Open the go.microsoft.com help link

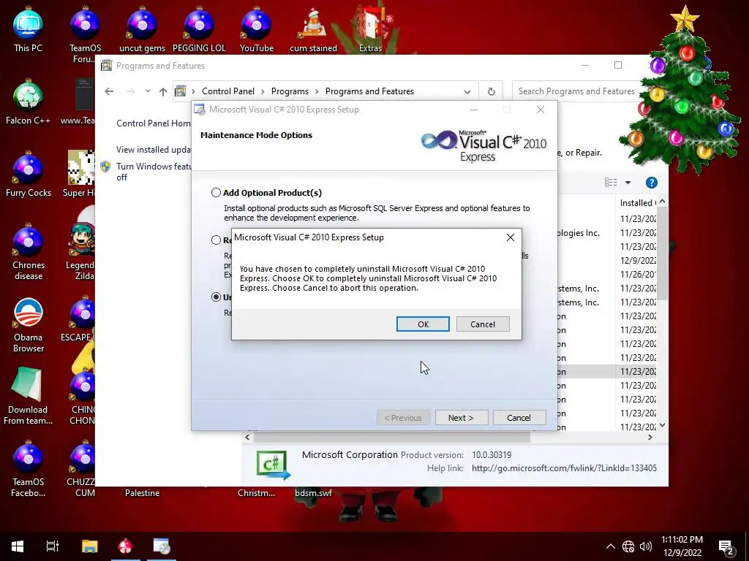[x=564, y=468]
